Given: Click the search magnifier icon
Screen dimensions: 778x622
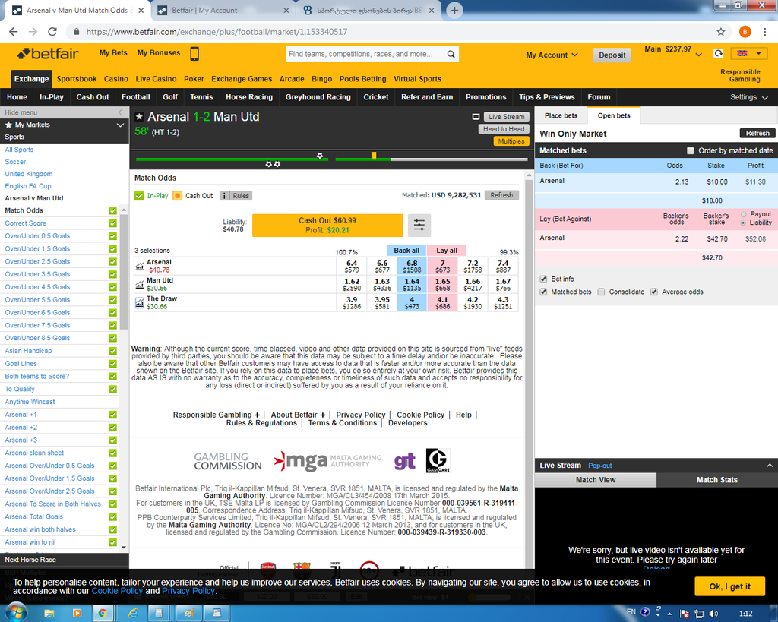Looking at the screenshot, I should point(451,54).
